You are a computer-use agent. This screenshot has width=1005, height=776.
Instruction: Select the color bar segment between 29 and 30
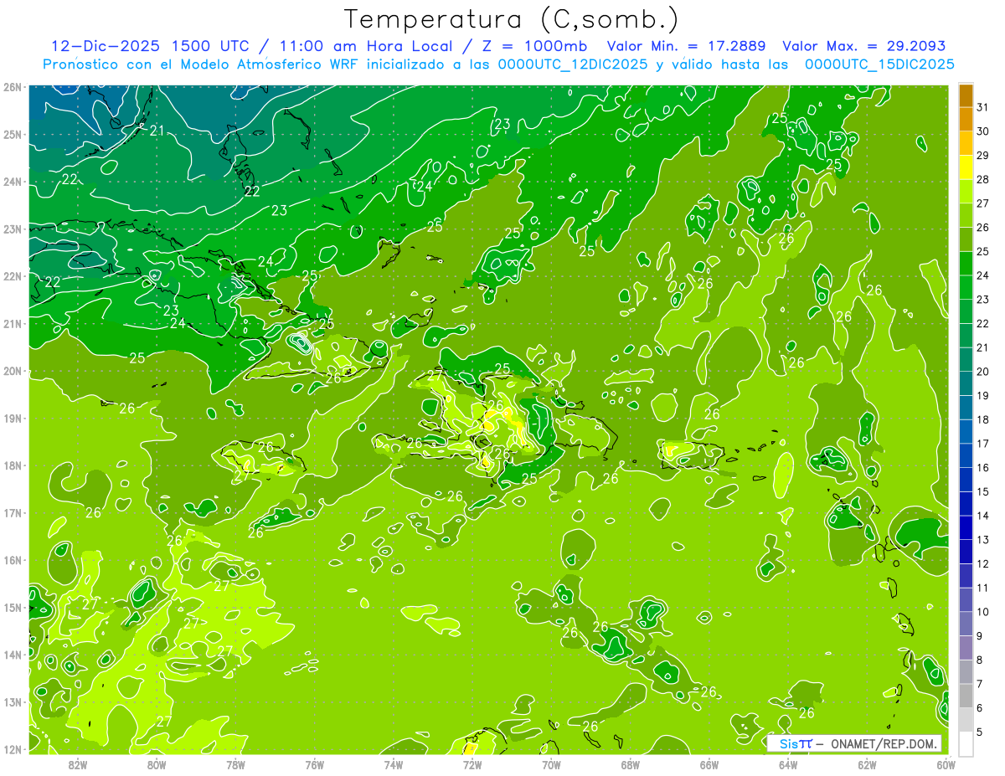pyautogui.click(x=966, y=144)
